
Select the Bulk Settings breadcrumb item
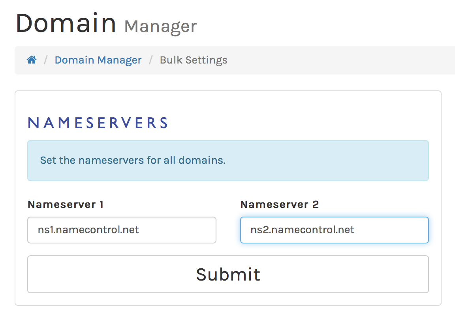tap(194, 60)
